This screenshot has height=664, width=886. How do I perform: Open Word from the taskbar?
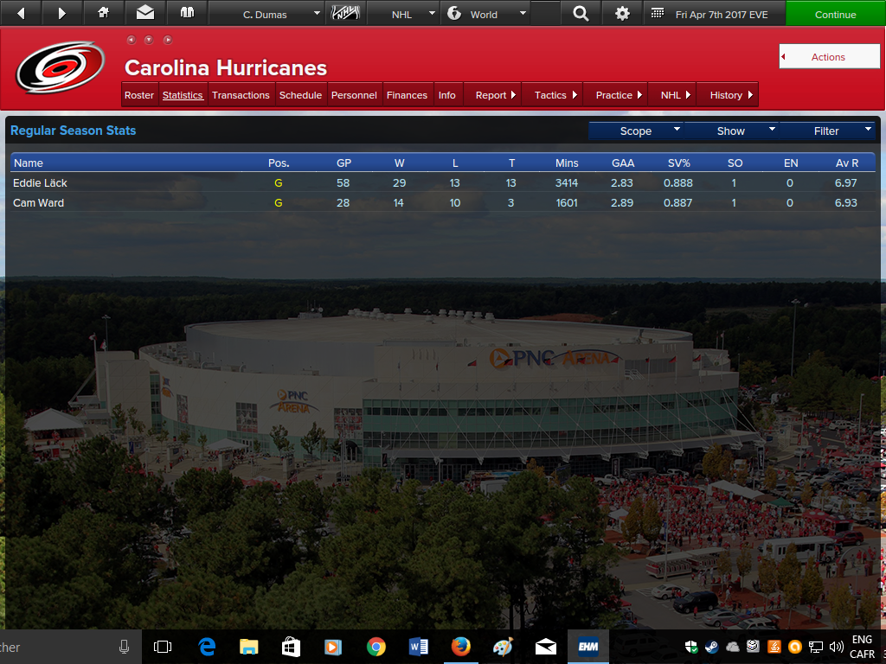(418, 647)
